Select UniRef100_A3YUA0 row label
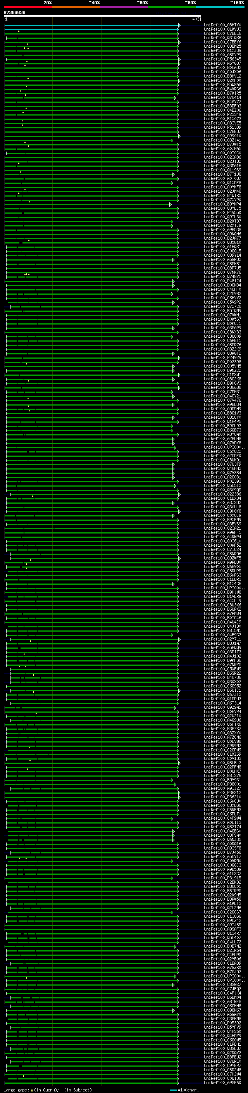This screenshot has height=1093, width=248. (222, 435)
